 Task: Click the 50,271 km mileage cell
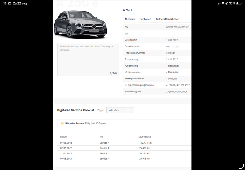click(x=145, y=153)
